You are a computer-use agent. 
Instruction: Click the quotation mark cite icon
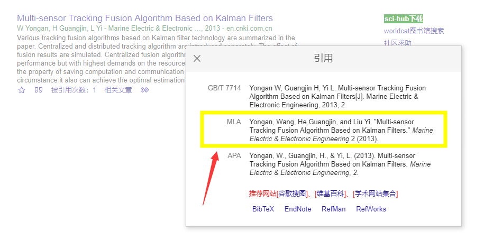[x=38, y=90]
